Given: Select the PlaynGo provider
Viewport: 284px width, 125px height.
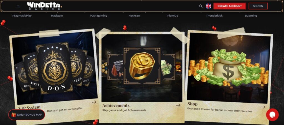Looking at the screenshot, I should [173, 16].
